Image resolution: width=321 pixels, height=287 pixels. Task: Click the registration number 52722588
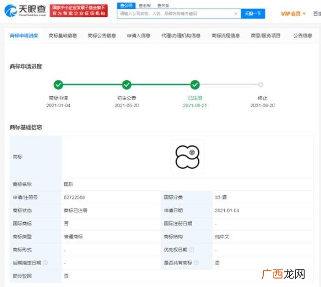(74, 197)
